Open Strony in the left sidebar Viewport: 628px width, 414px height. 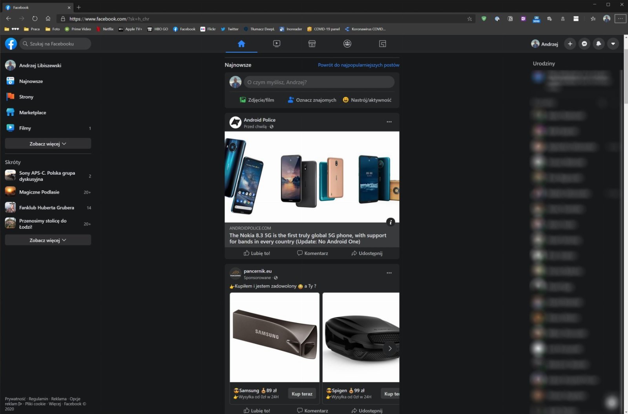[48, 97]
